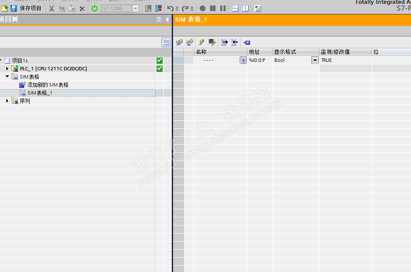This screenshot has height=272, width=411.
Task: Paste with the clipboard icon
Action: pos(72,8)
